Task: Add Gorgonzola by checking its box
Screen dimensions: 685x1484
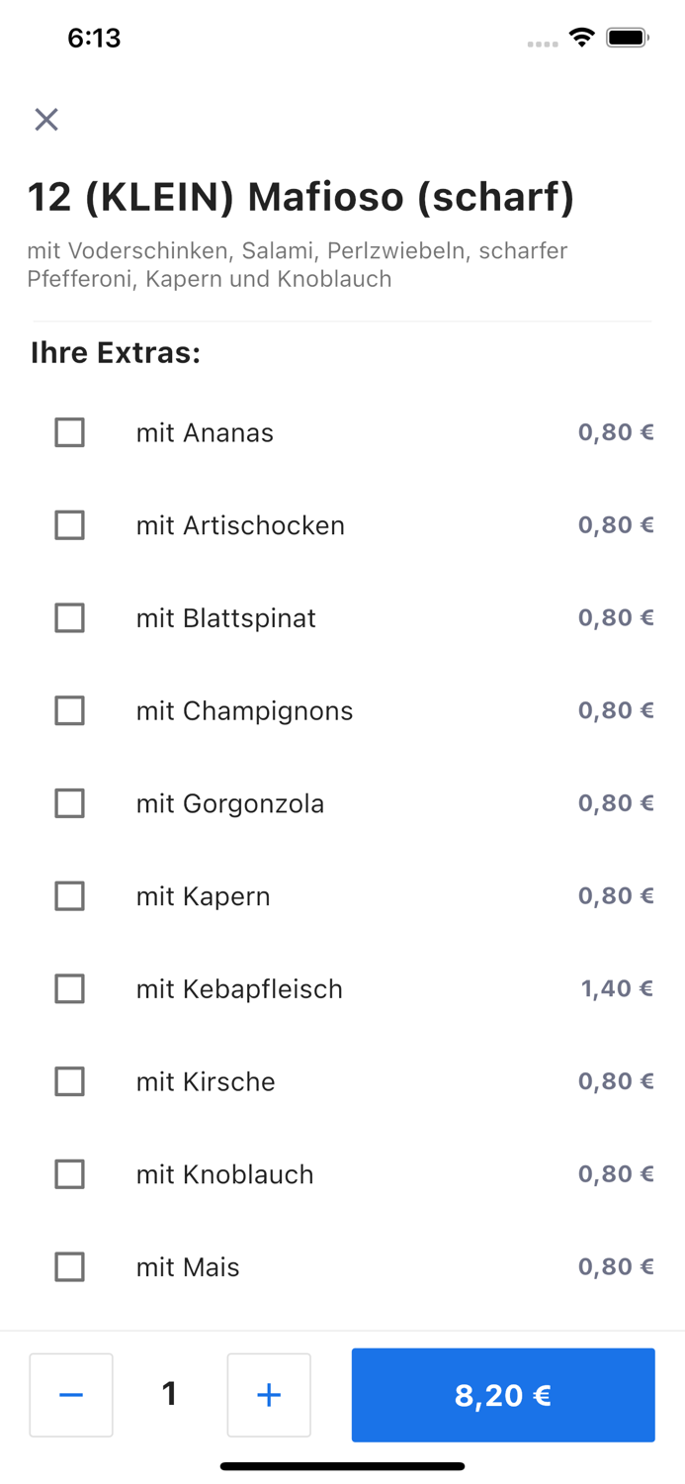Action: tap(69, 803)
